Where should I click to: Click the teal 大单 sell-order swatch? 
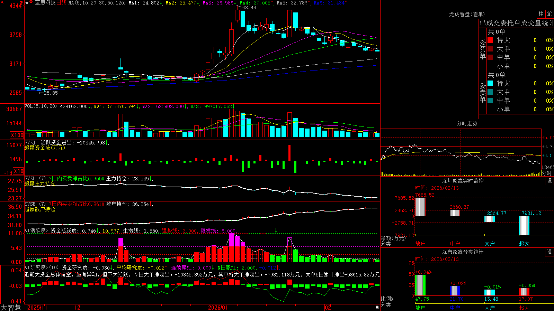click(x=490, y=92)
